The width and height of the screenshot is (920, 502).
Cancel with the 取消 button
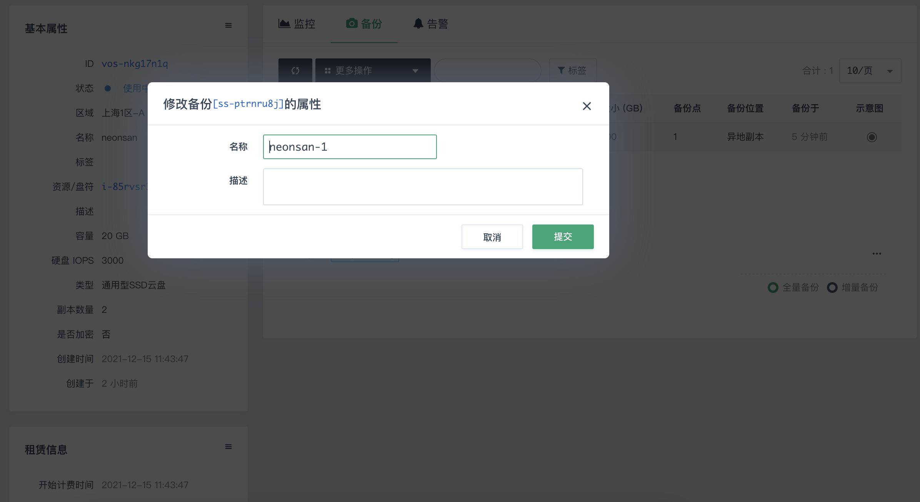(492, 237)
